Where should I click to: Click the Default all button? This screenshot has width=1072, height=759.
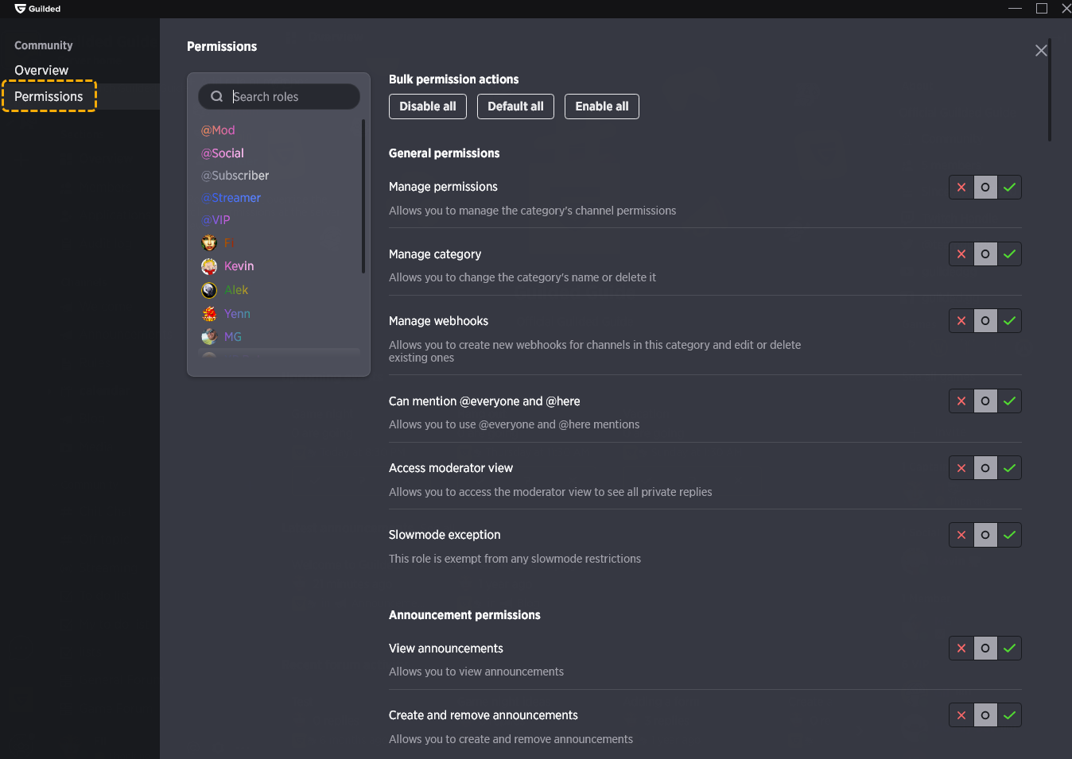point(515,106)
